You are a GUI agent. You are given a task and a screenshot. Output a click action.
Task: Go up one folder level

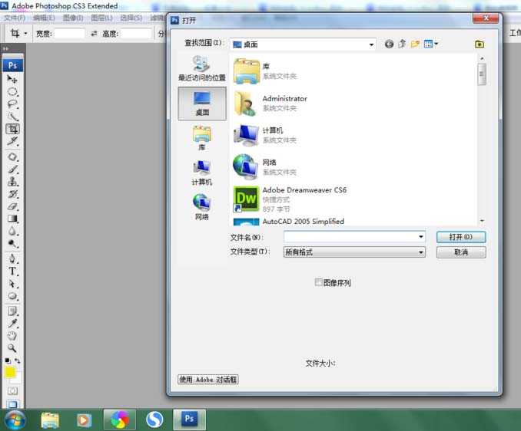point(402,44)
